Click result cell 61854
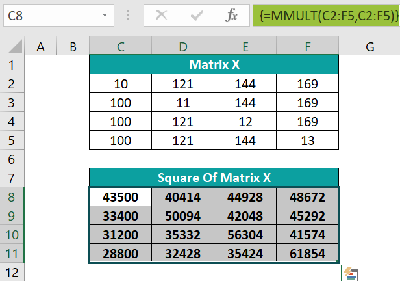Image resolution: width=400 pixels, height=281 pixels. click(307, 254)
